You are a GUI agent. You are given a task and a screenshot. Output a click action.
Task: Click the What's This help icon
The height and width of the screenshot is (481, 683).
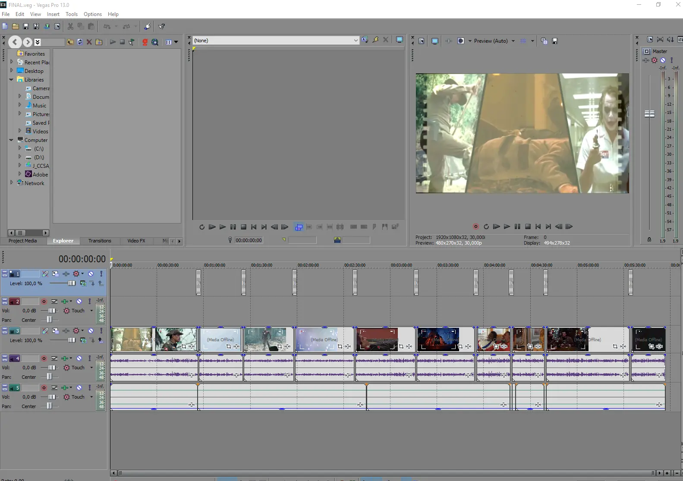point(162,26)
